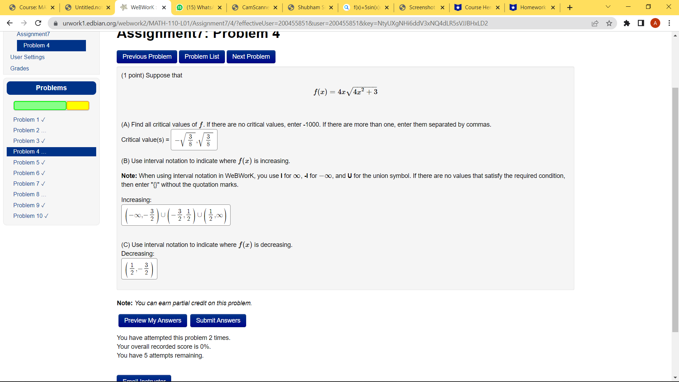Open new tab with plus icon

point(569,7)
